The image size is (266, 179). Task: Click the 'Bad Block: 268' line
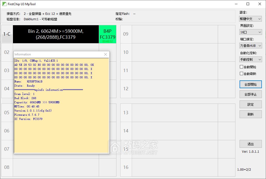point(25,98)
